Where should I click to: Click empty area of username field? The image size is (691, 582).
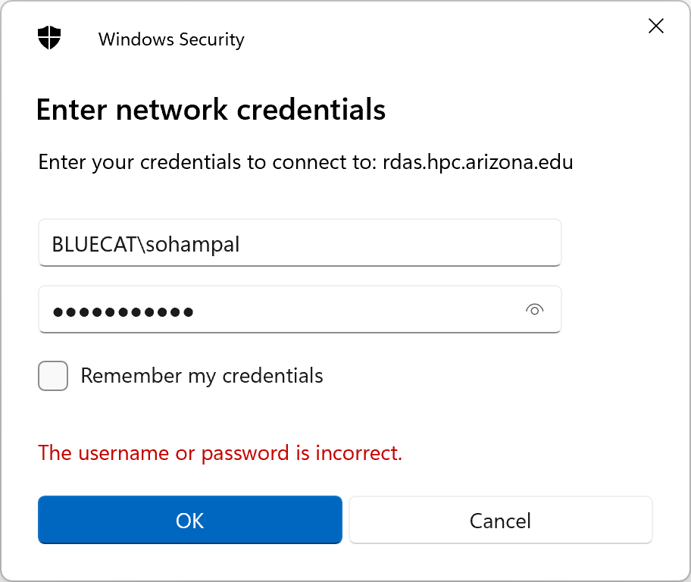click(x=396, y=243)
